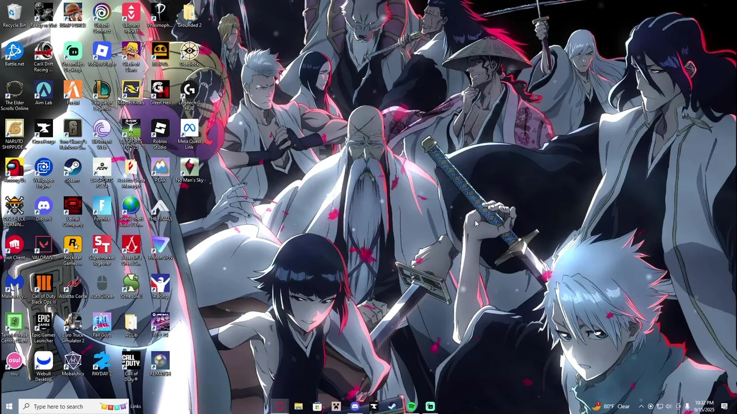This screenshot has height=414, width=737.
Task: Launch the Ubisoft Connect shortcut
Action: [102, 18]
